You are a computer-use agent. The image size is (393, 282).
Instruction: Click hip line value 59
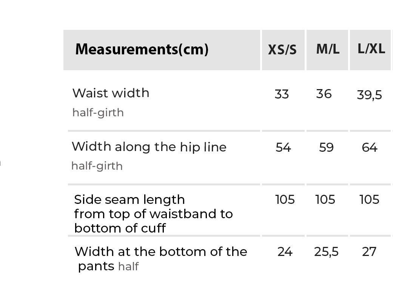[326, 147]
